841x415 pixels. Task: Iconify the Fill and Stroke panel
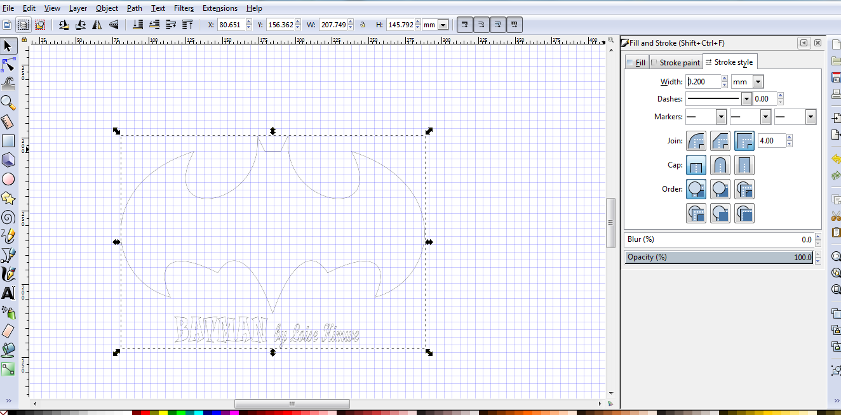(x=804, y=43)
